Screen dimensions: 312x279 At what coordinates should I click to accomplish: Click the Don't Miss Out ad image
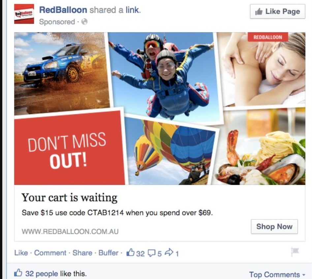[160, 108]
